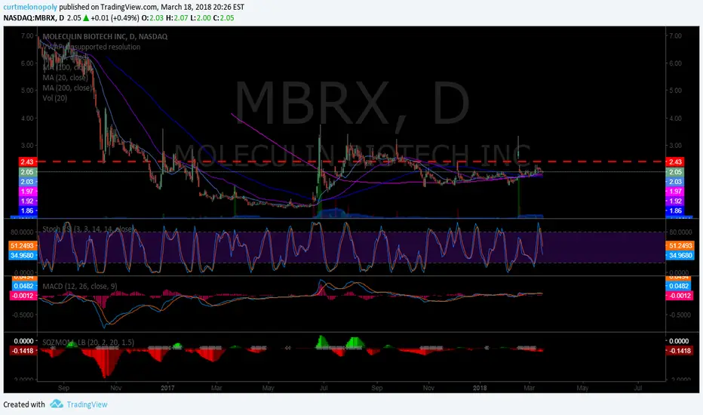Select the NASDAQ:MBRX, D symbol header
The height and width of the screenshot is (415, 703).
click(34, 18)
